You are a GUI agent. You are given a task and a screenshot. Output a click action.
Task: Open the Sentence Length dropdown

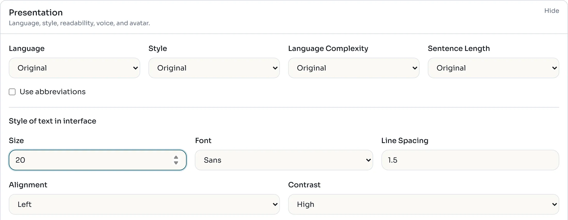[x=494, y=68]
